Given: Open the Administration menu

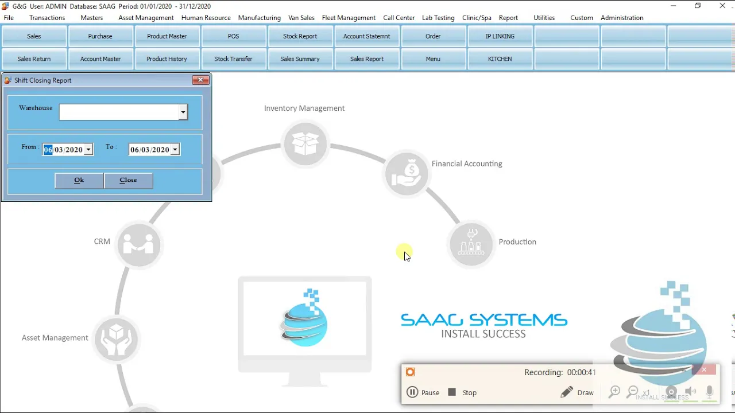Looking at the screenshot, I should (x=622, y=18).
